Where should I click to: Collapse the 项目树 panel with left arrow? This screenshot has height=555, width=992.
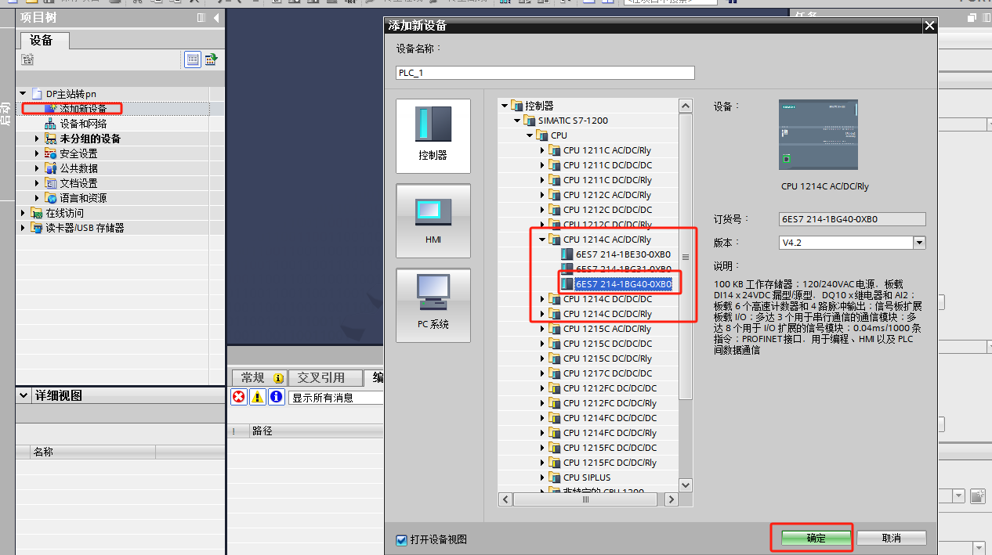point(216,17)
